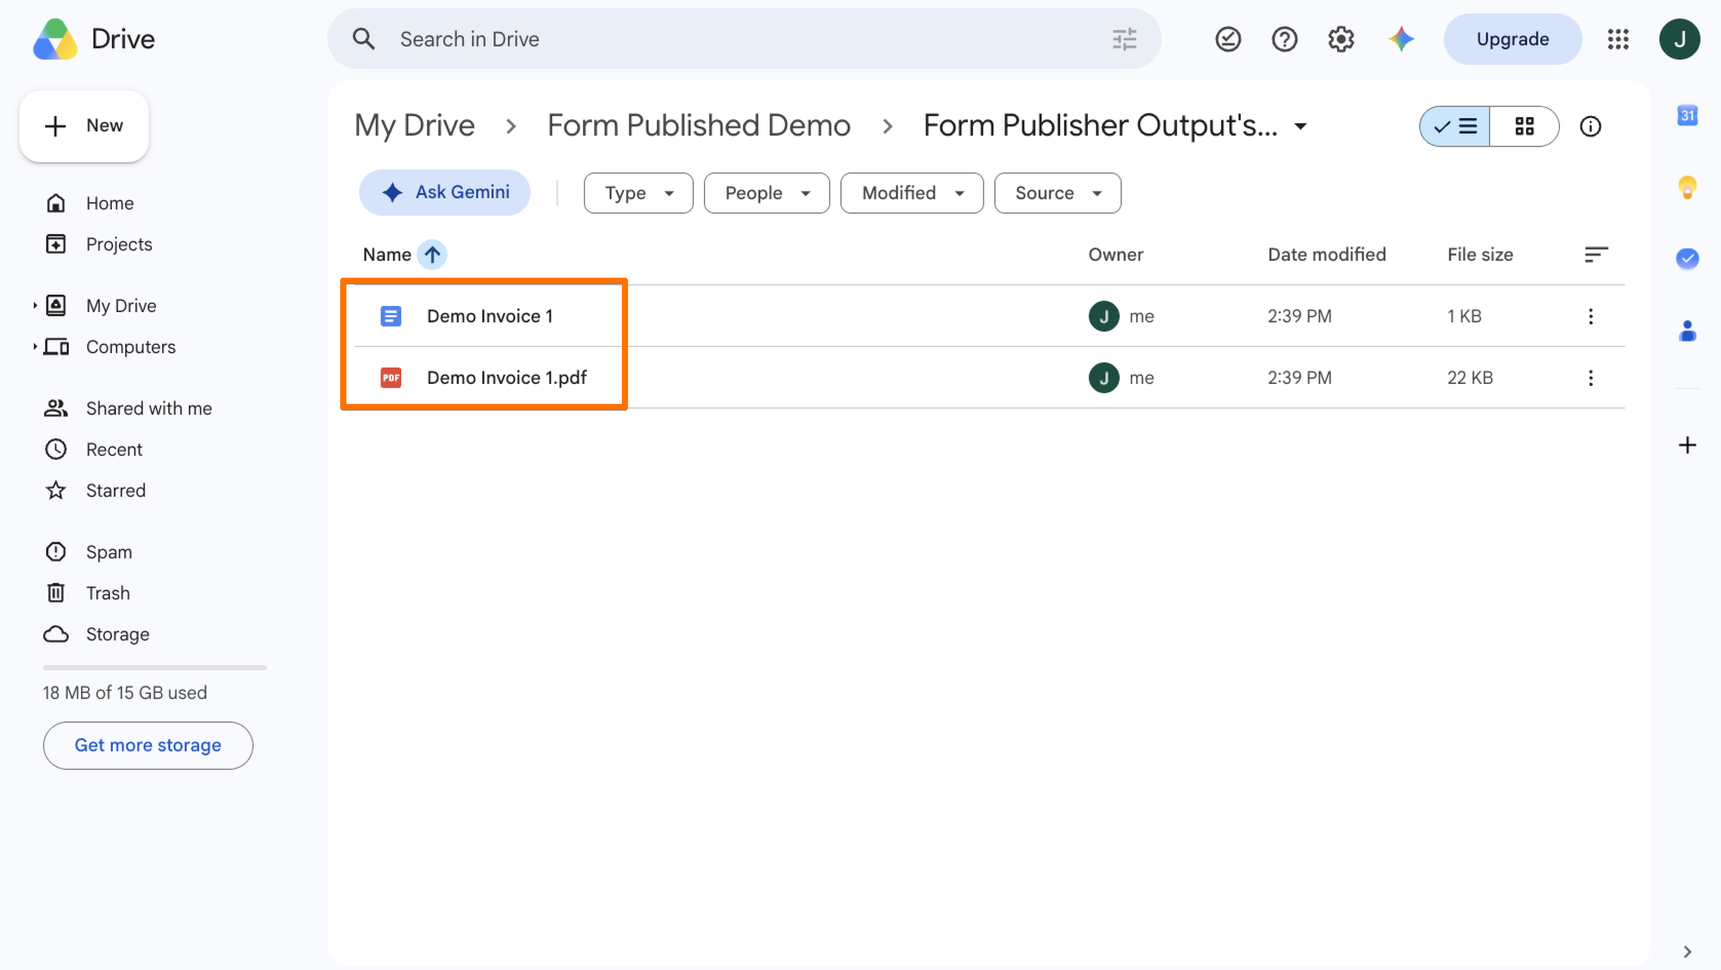Navigate to Form Published Demo breadcrumb

698,126
